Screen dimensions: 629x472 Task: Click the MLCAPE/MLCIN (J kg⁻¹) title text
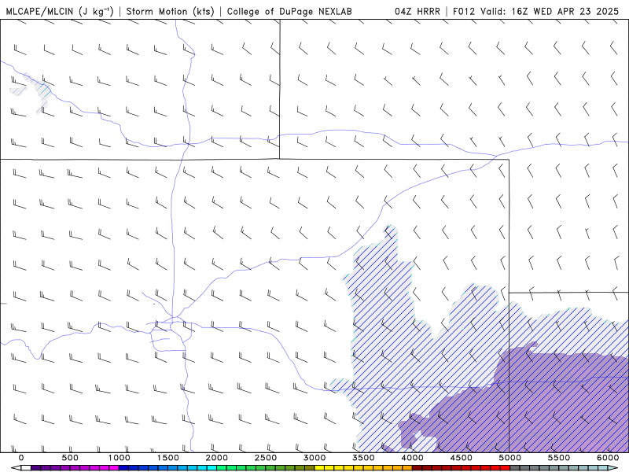(60, 11)
